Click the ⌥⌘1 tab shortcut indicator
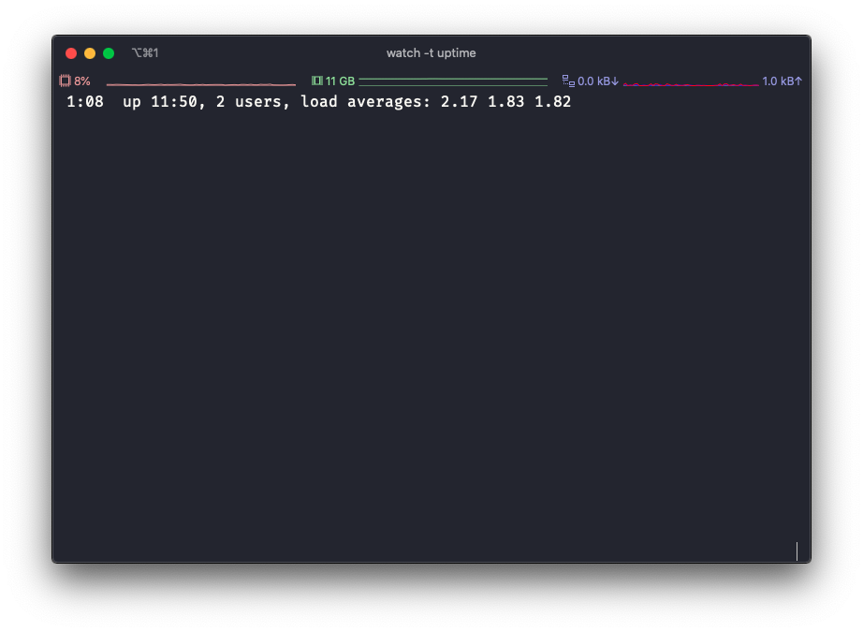The height and width of the screenshot is (632, 863). click(145, 53)
